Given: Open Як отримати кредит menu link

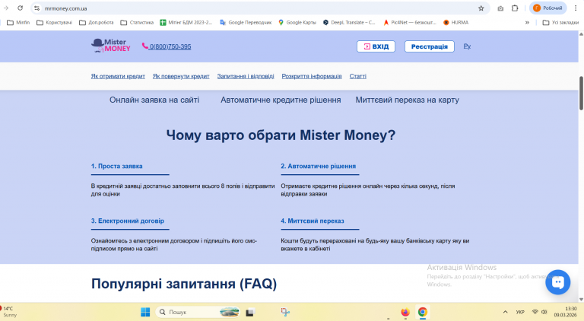Looking at the screenshot, I should pyautogui.click(x=118, y=76).
